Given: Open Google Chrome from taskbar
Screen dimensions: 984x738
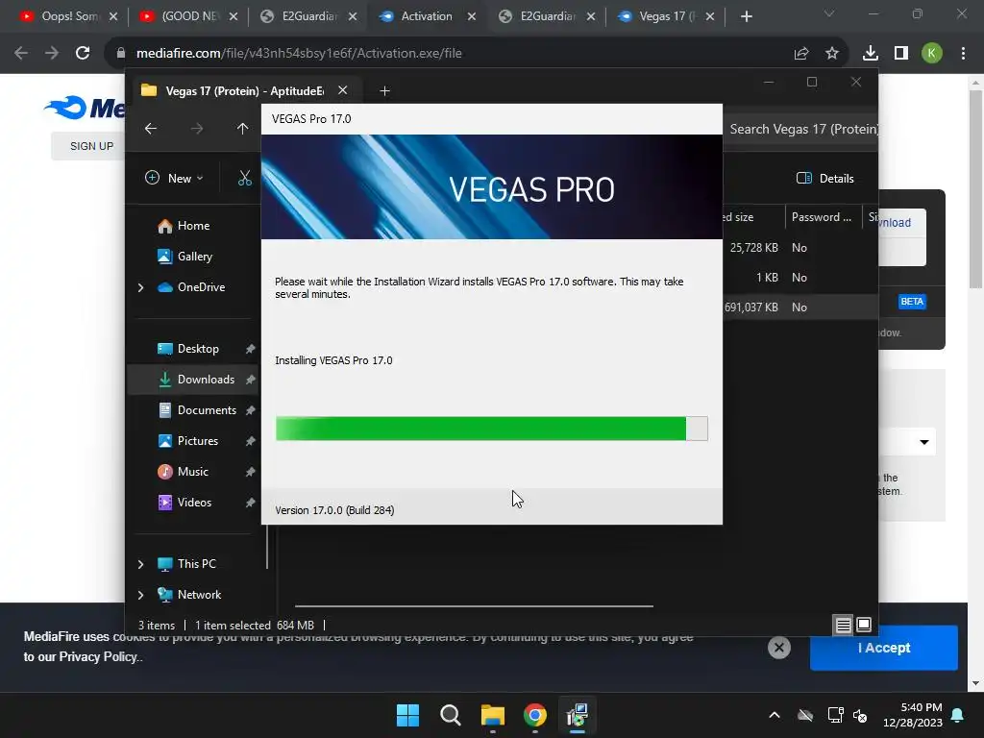Looking at the screenshot, I should click(x=534, y=715).
